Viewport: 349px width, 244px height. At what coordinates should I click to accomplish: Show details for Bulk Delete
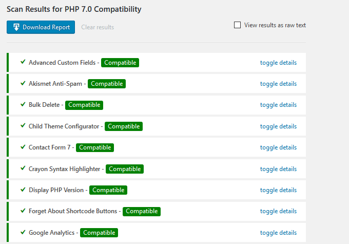pyautogui.click(x=278, y=105)
